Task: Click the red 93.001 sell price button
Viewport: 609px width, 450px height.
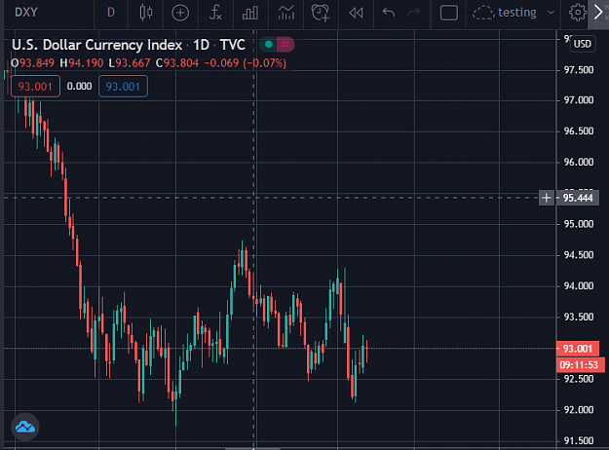Action: (35, 86)
